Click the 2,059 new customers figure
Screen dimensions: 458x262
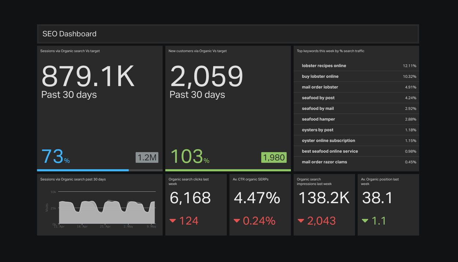coord(206,76)
